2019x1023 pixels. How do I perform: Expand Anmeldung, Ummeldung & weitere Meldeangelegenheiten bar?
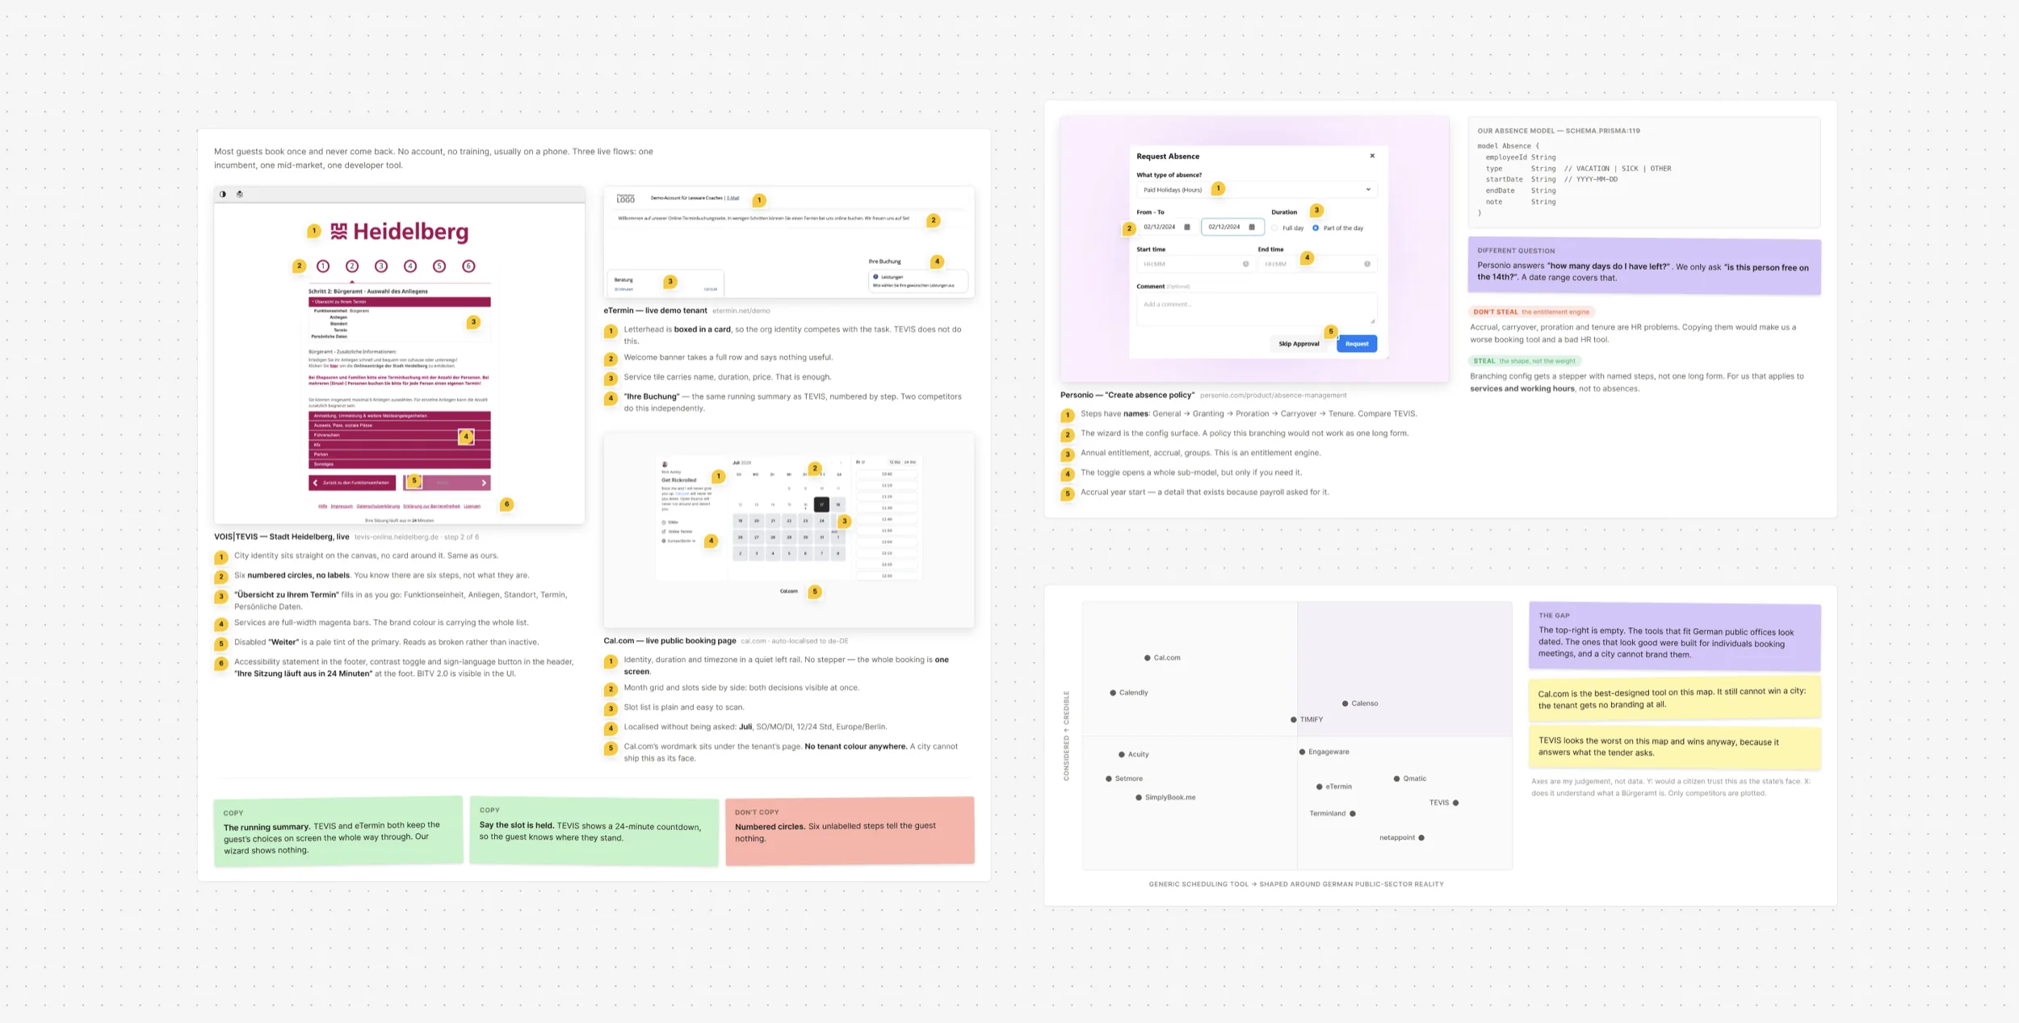400,416
